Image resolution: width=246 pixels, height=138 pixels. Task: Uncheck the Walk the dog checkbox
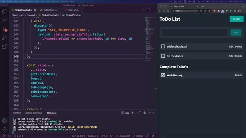coord(163,75)
